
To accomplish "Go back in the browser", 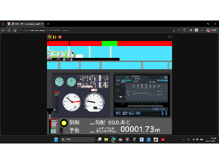I will point(3,31).
